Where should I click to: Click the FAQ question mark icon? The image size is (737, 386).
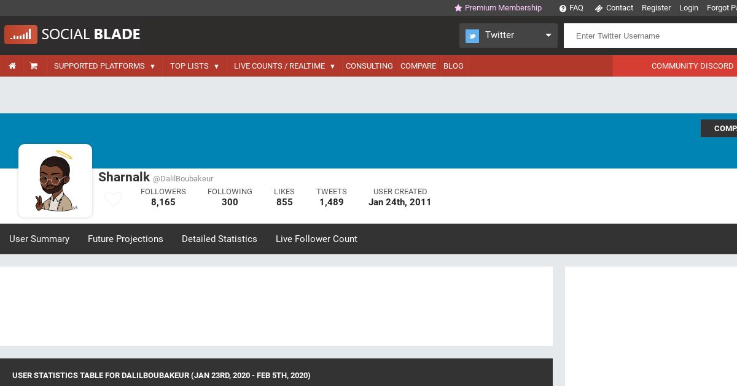coord(563,9)
